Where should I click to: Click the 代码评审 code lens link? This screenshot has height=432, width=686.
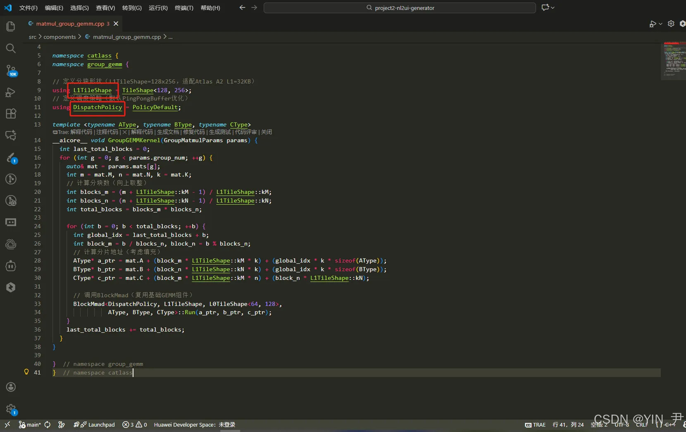pyautogui.click(x=246, y=132)
